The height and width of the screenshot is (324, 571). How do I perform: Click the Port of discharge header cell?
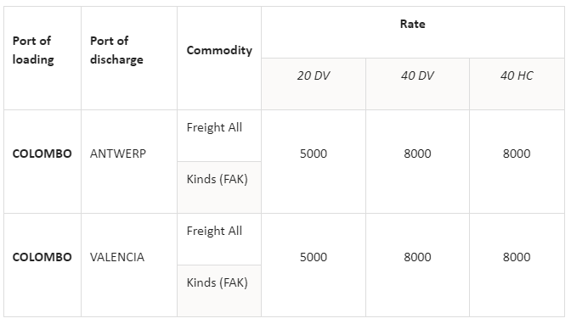point(129,59)
